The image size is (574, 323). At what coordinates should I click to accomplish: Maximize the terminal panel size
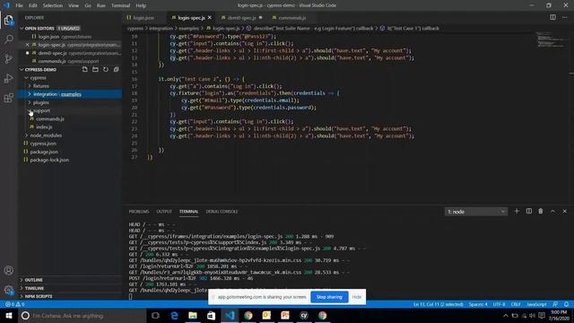(x=552, y=212)
